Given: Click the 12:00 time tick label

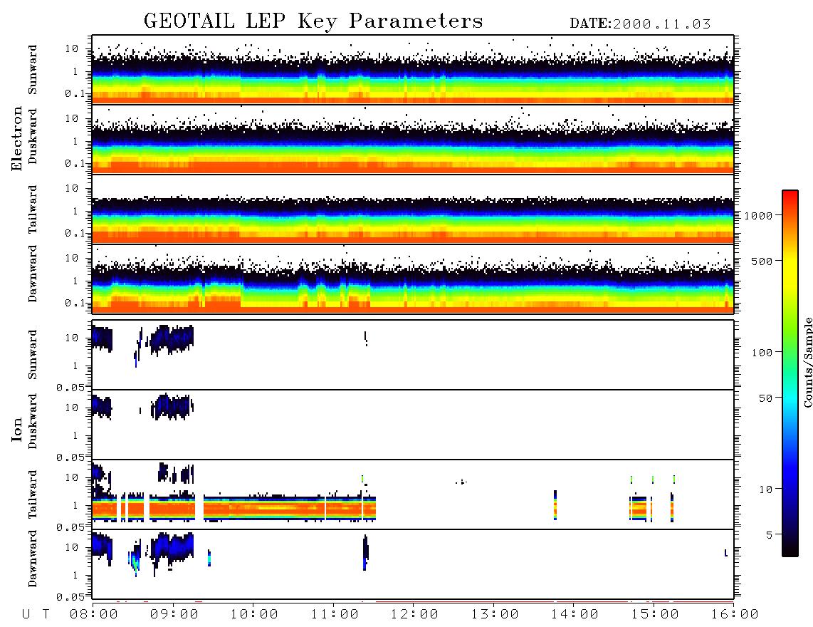Looking at the screenshot, I should pyautogui.click(x=414, y=614).
